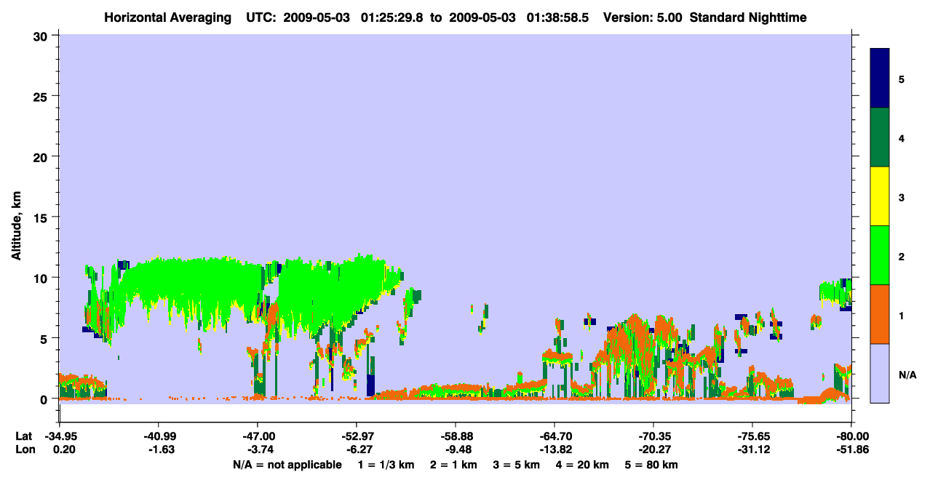Click the 15 km altitude tick label

[x=42, y=217]
